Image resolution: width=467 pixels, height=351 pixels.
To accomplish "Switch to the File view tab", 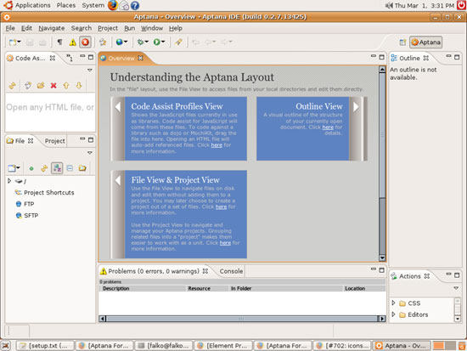I will 20,141.
